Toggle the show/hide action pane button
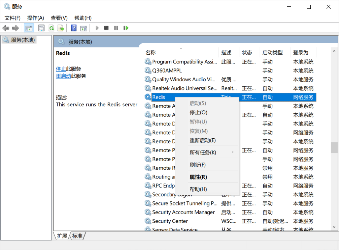 pyautogui.click(x=83, y=28)
